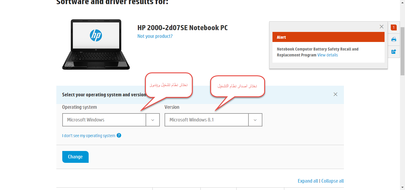The image size is (405, 190).
Task: Click Expand all link
Action: click(x=308, y=181)
